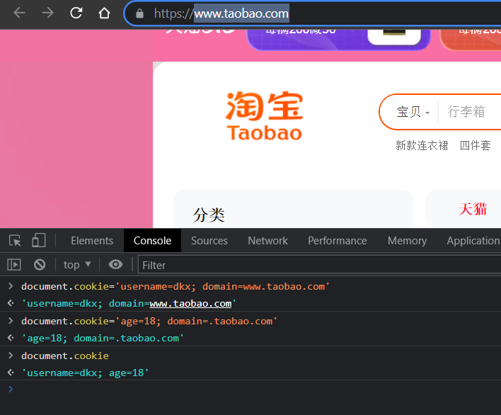Clear the console output
501x415 pixels.
(40, 264)
